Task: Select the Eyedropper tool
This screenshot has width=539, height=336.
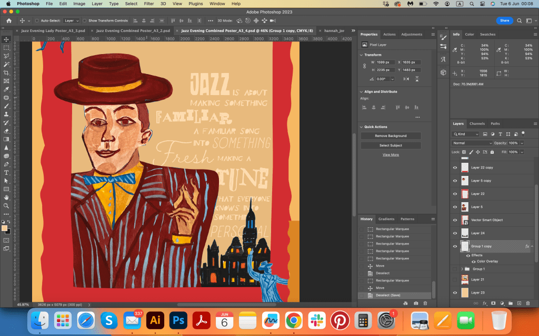Action: 6,89
